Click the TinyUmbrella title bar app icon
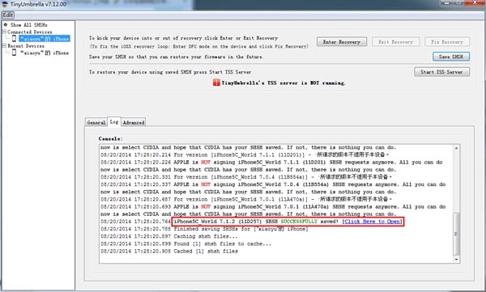The height and width of the screenshot is (292, 486). click(4, 4)
